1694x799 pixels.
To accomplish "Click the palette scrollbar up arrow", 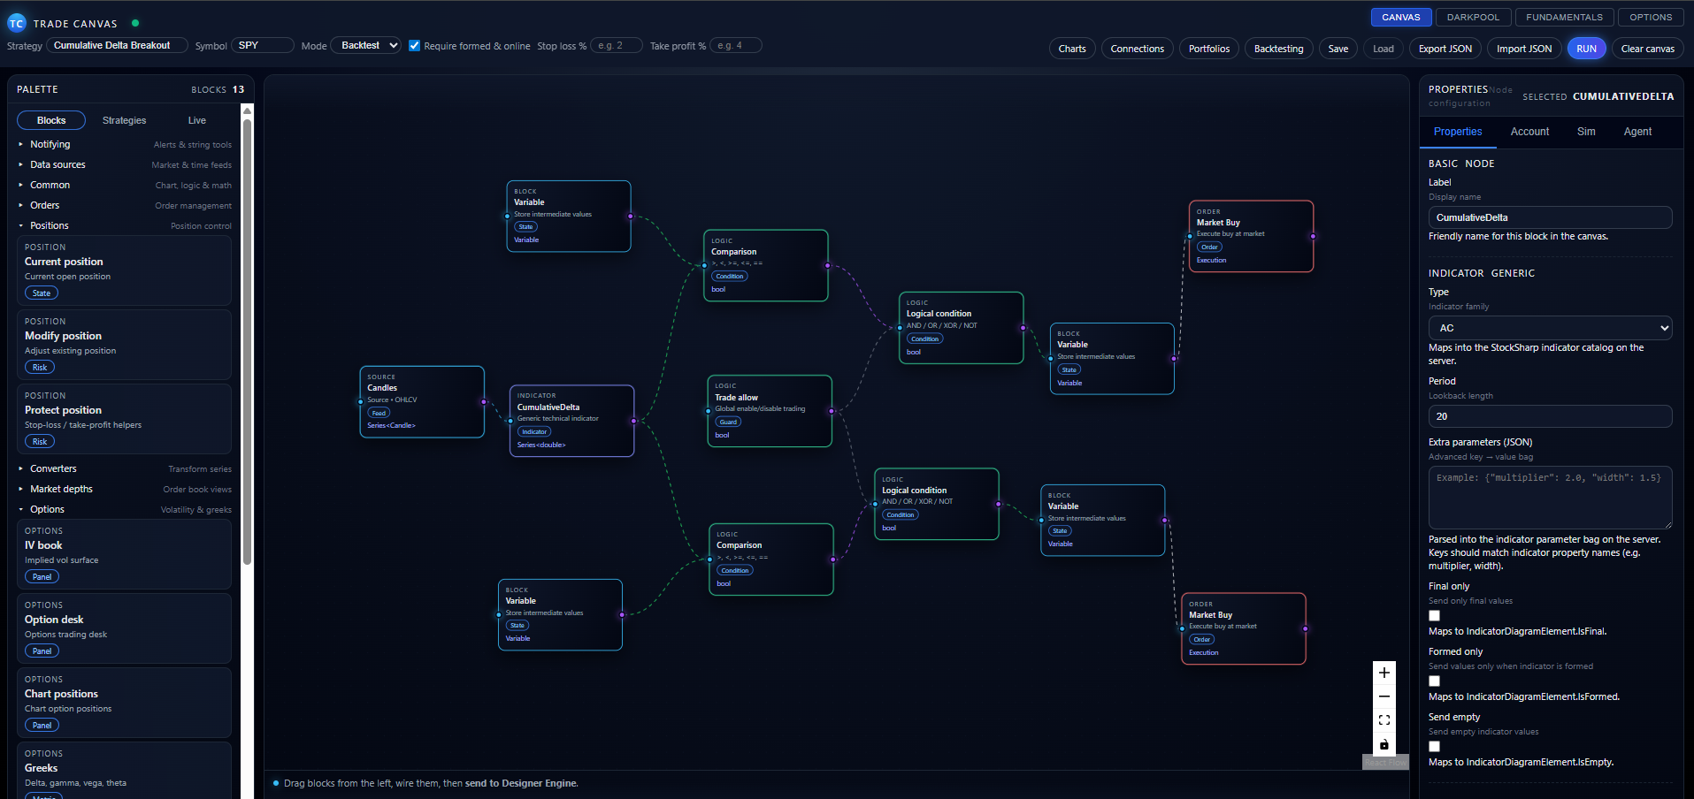I will pos(248,110).
